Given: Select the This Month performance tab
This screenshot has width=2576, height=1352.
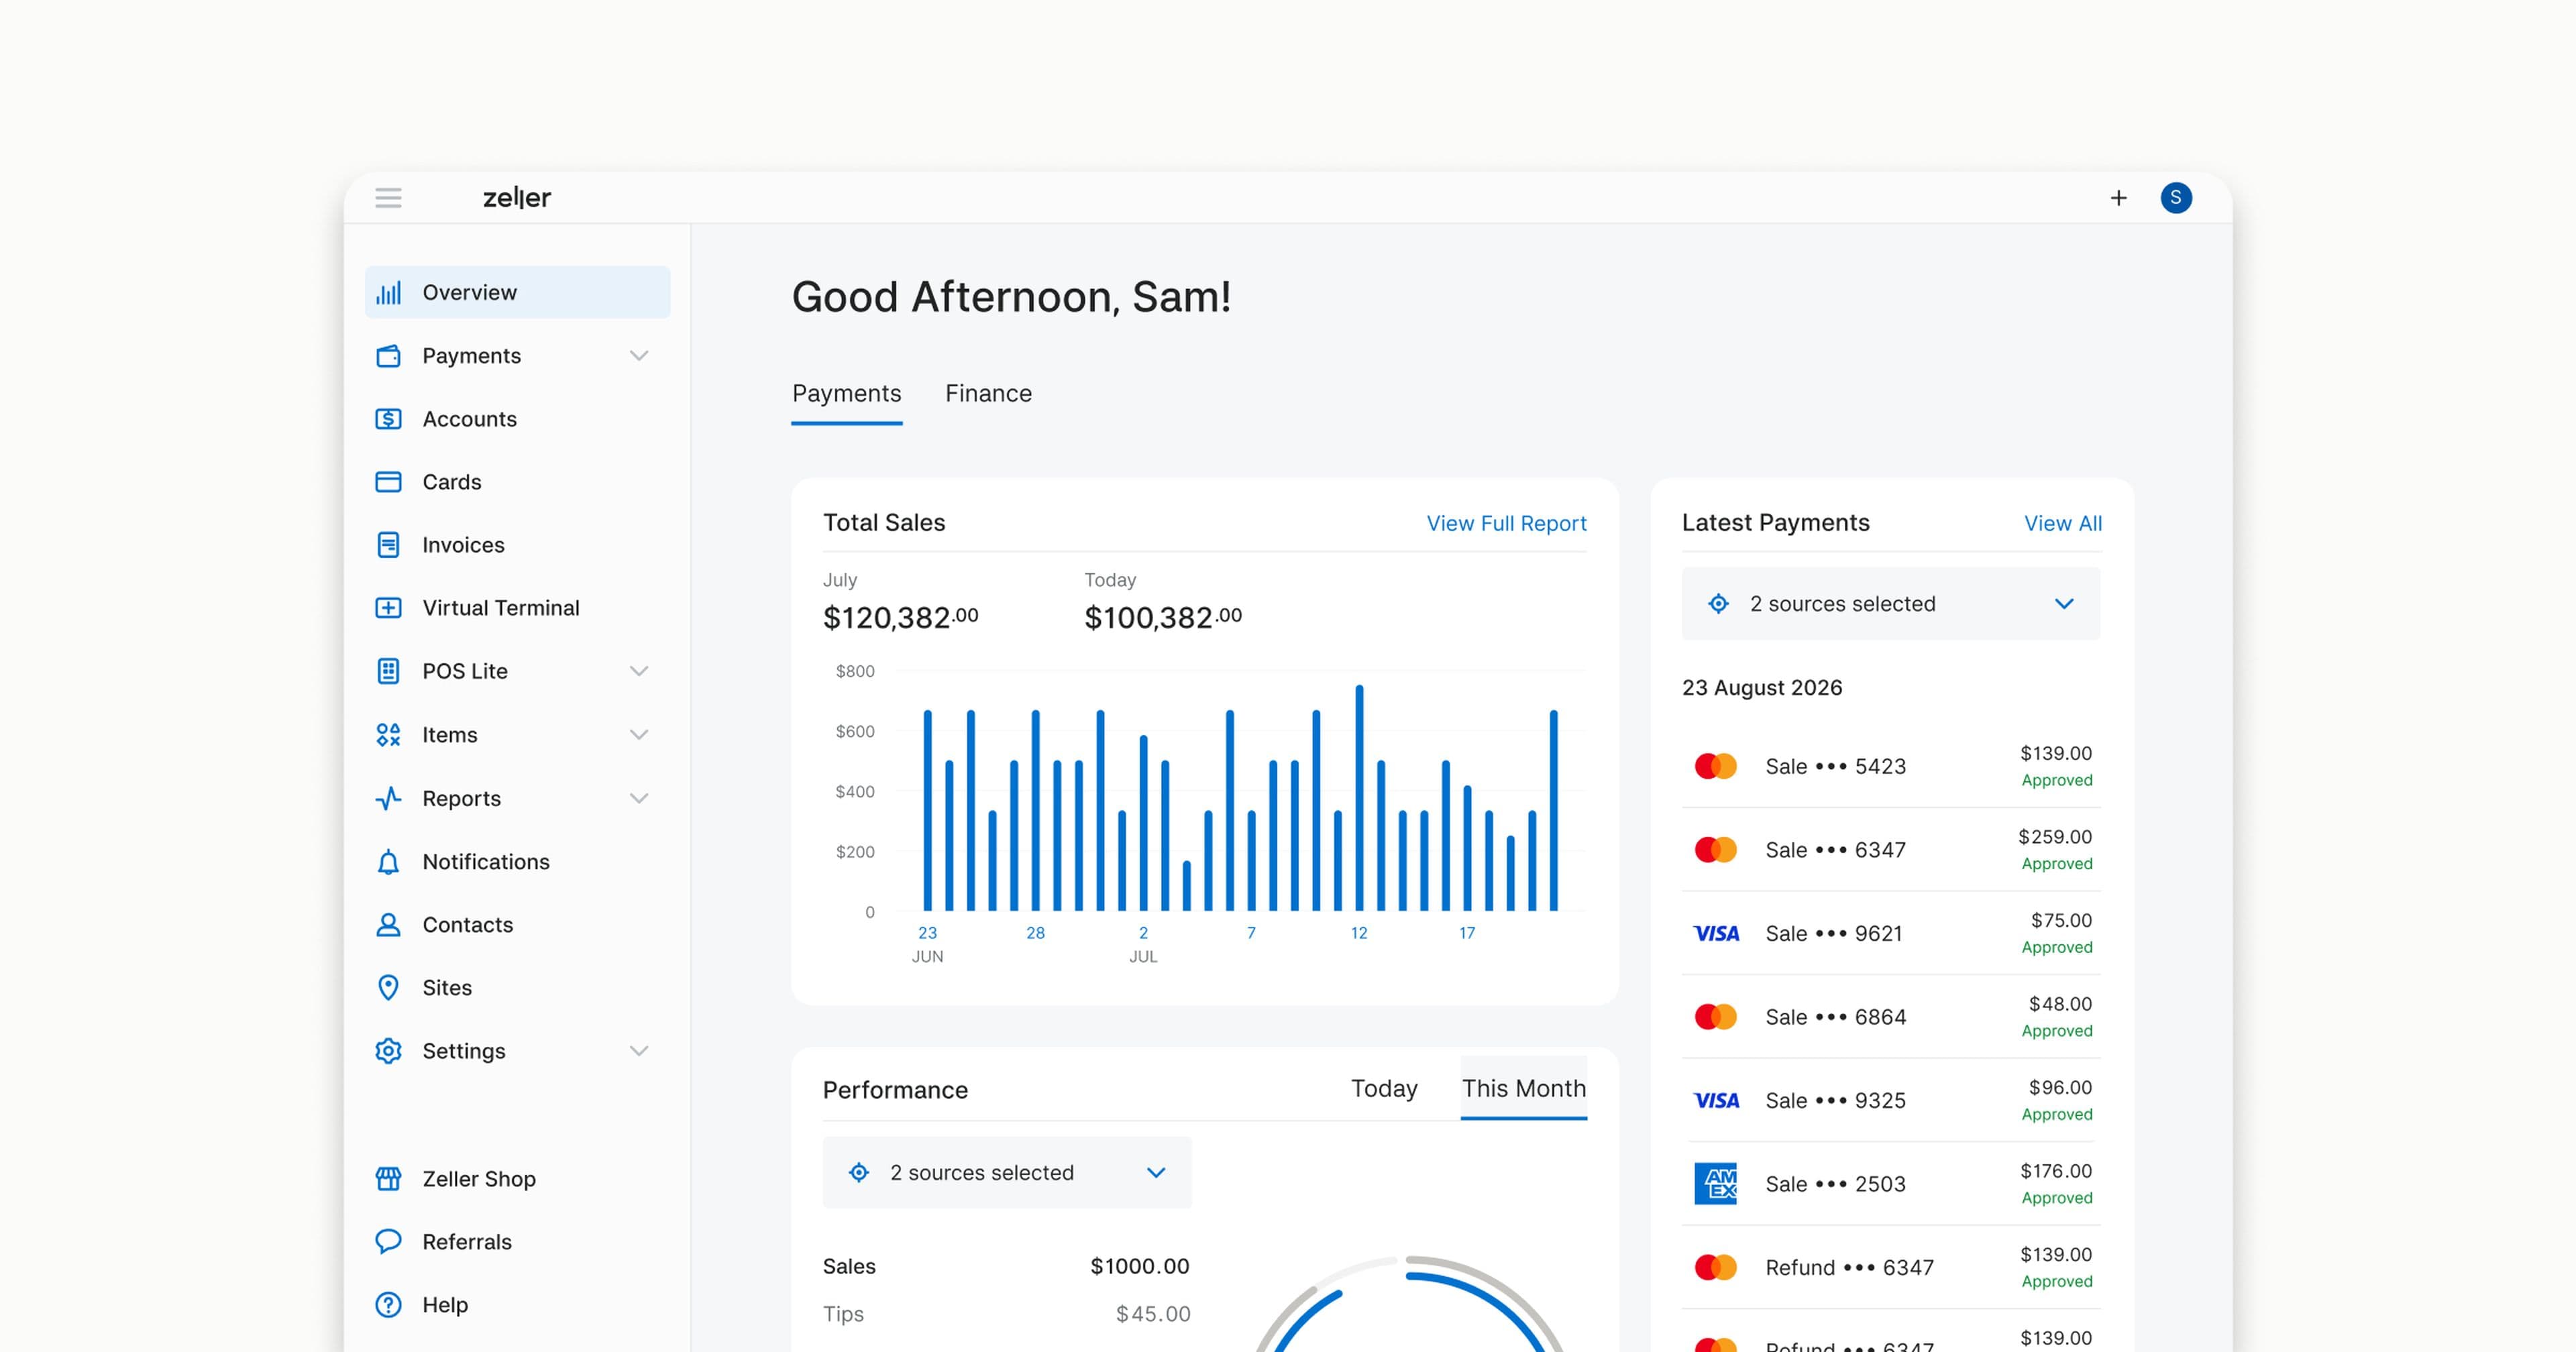Looking at the screenshot, I should coord(1523,1088).
